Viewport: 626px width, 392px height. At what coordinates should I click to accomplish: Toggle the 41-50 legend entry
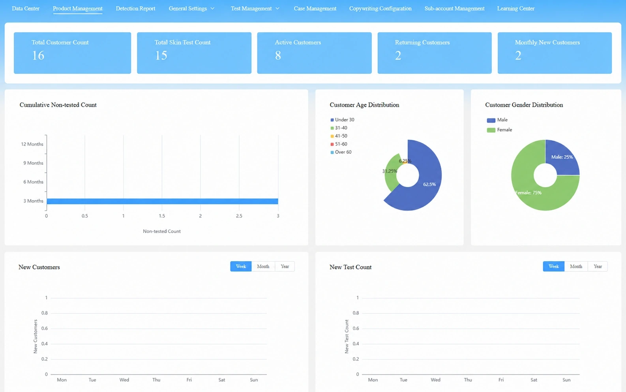339,136
